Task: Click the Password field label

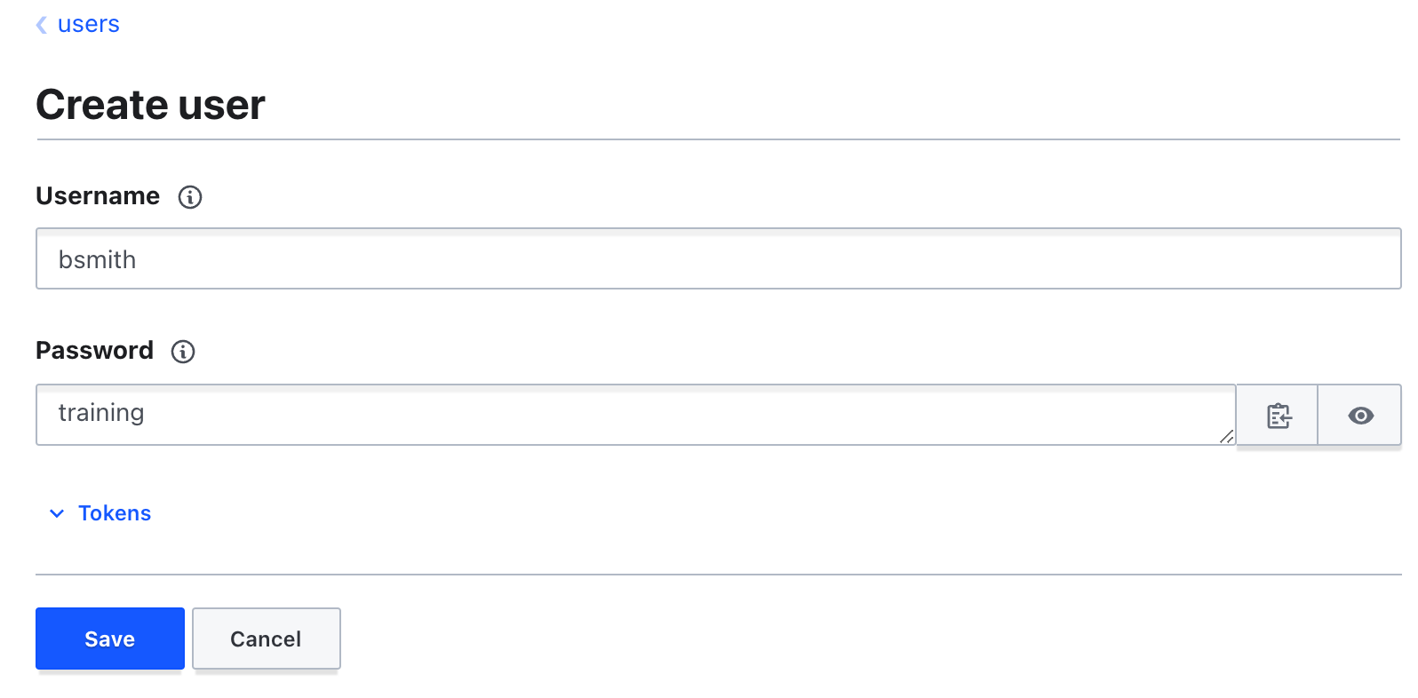Action: pos(94,351)
